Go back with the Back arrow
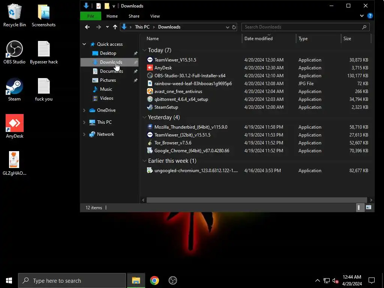 pos(87,27)
